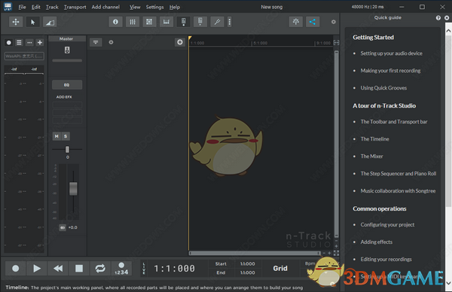Open the Transport menu
The image size is (452, 292).
(x=75, y=8)
